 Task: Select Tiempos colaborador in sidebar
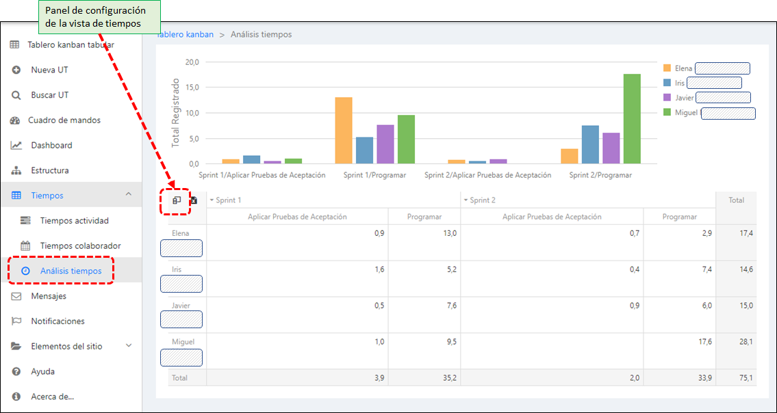pos(80,245)
